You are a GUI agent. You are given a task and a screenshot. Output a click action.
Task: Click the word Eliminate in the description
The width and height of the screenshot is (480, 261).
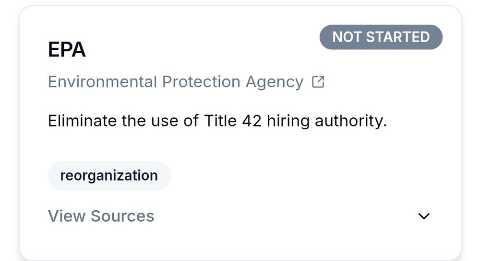tap(82, 121)
